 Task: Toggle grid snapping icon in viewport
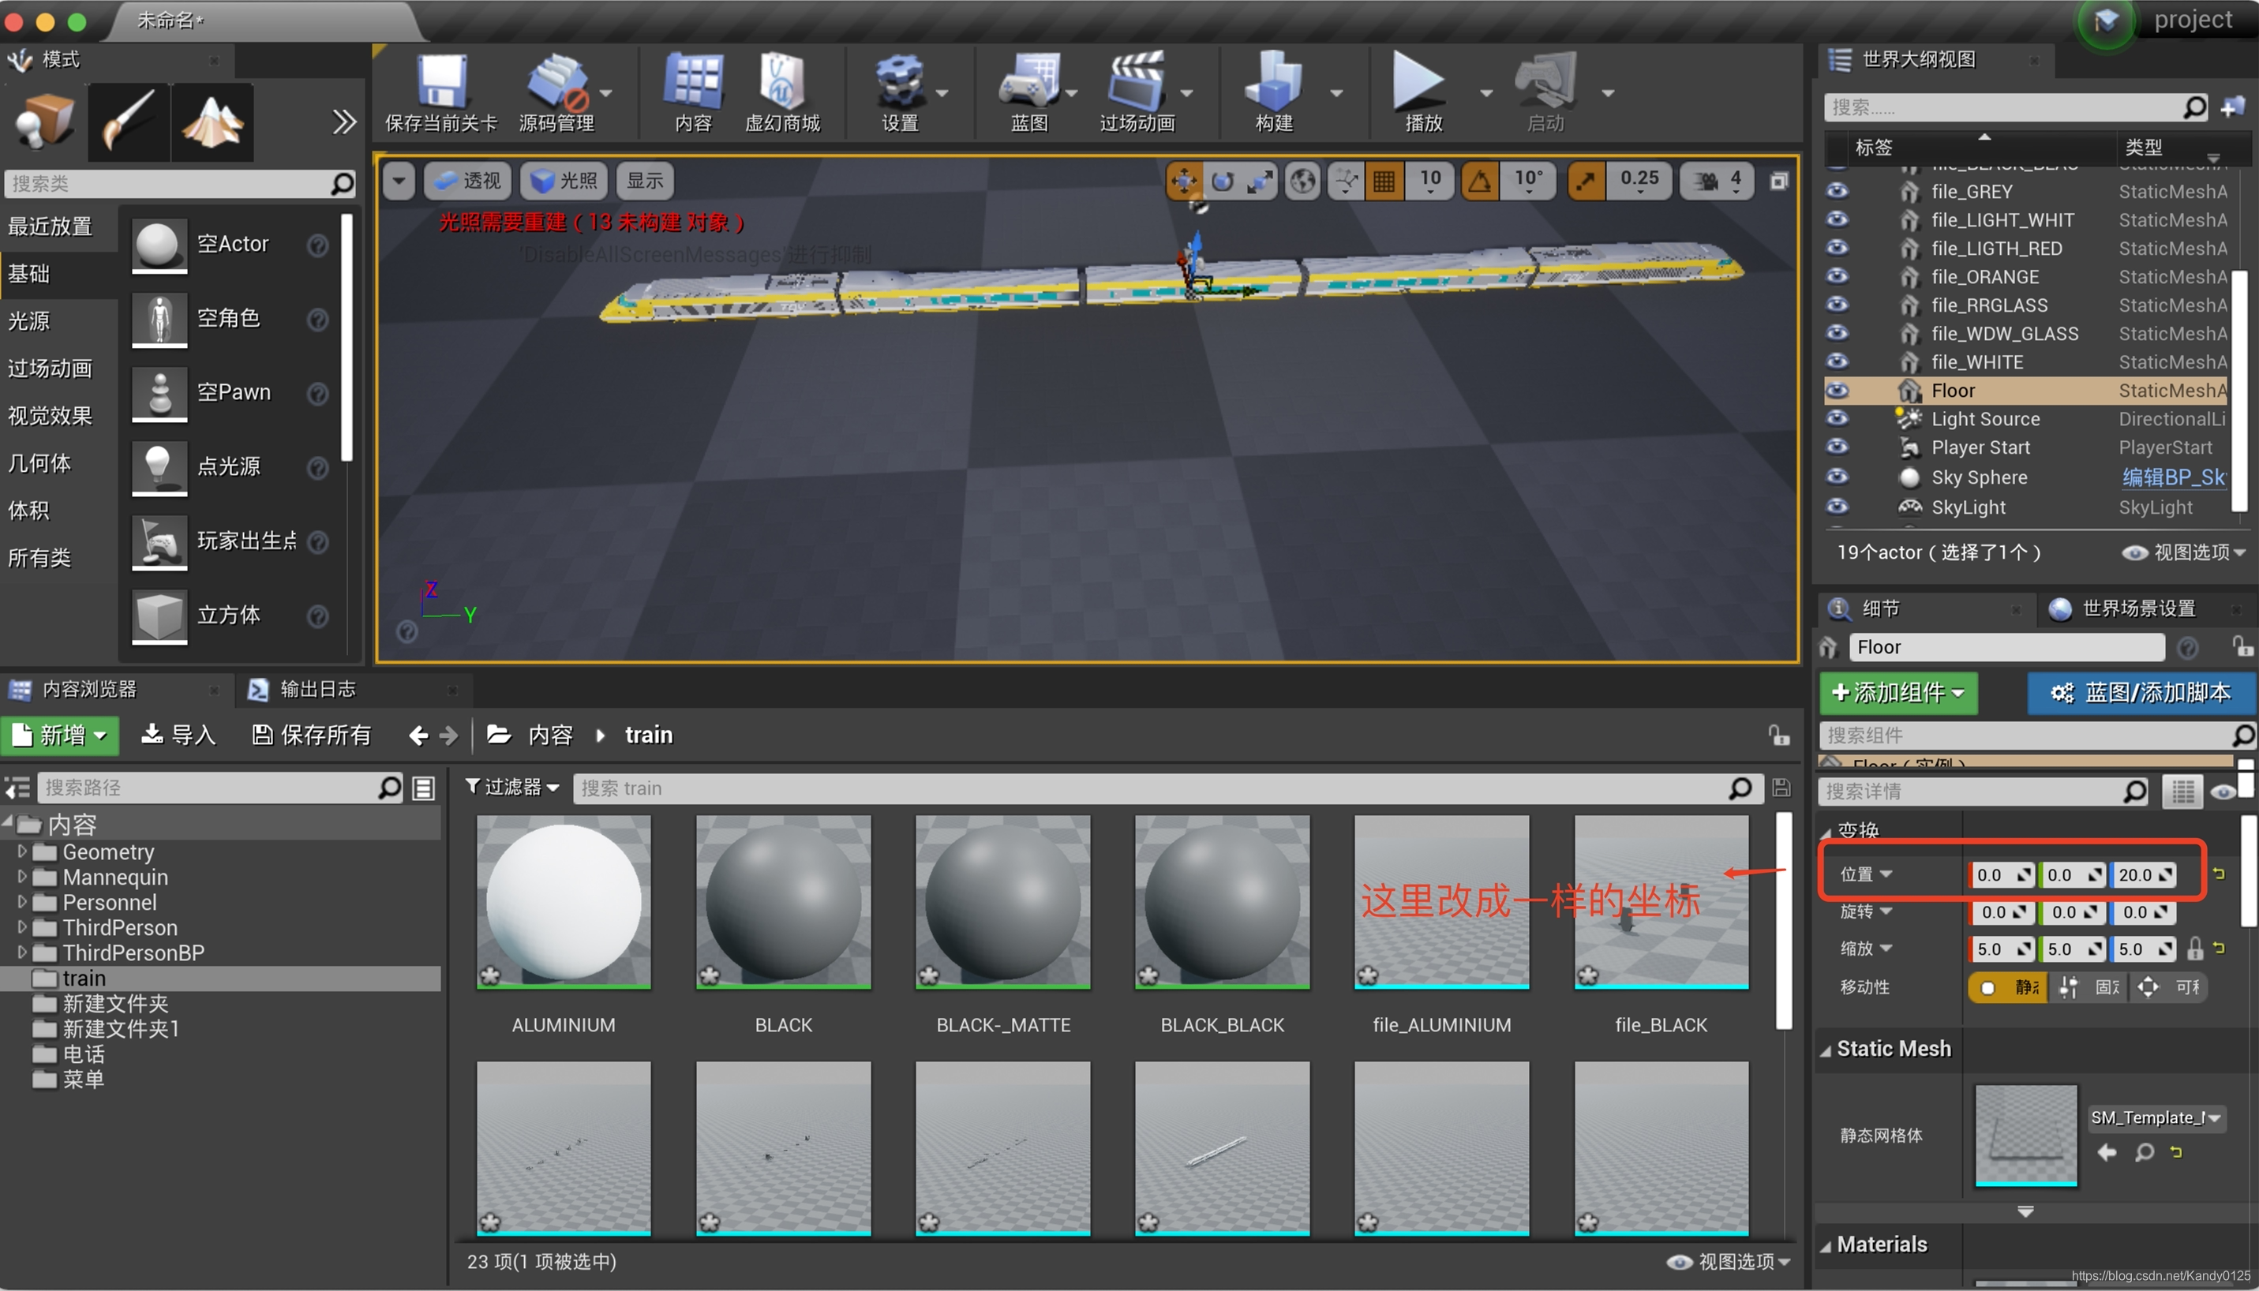point(1384,181)
